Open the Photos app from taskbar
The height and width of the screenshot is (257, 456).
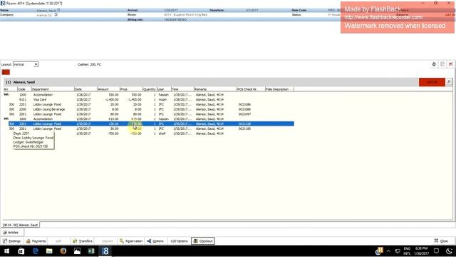77,251
